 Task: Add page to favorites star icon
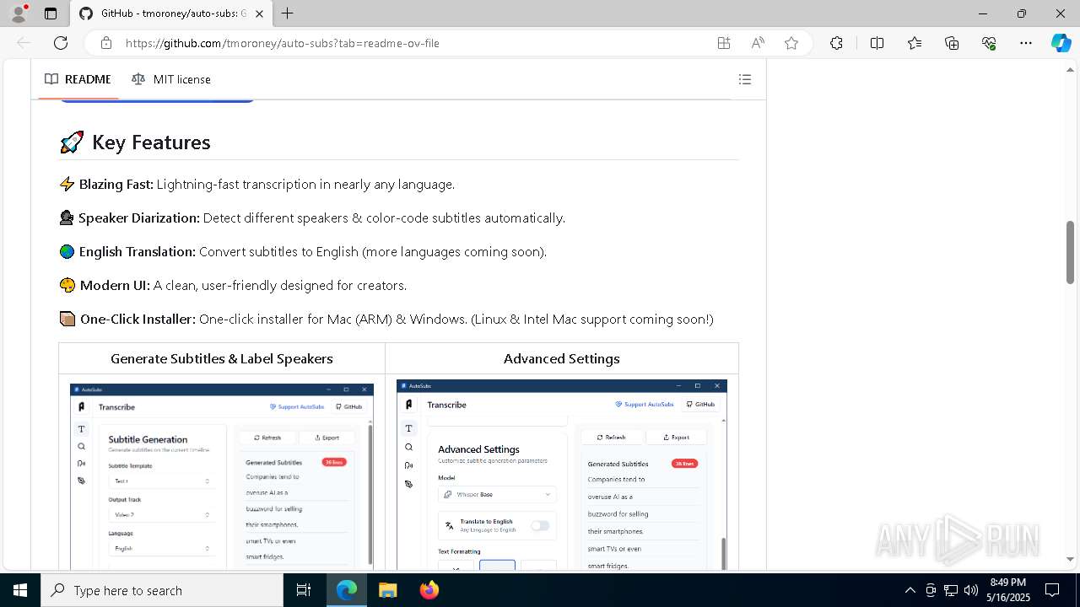coord(791,43)
